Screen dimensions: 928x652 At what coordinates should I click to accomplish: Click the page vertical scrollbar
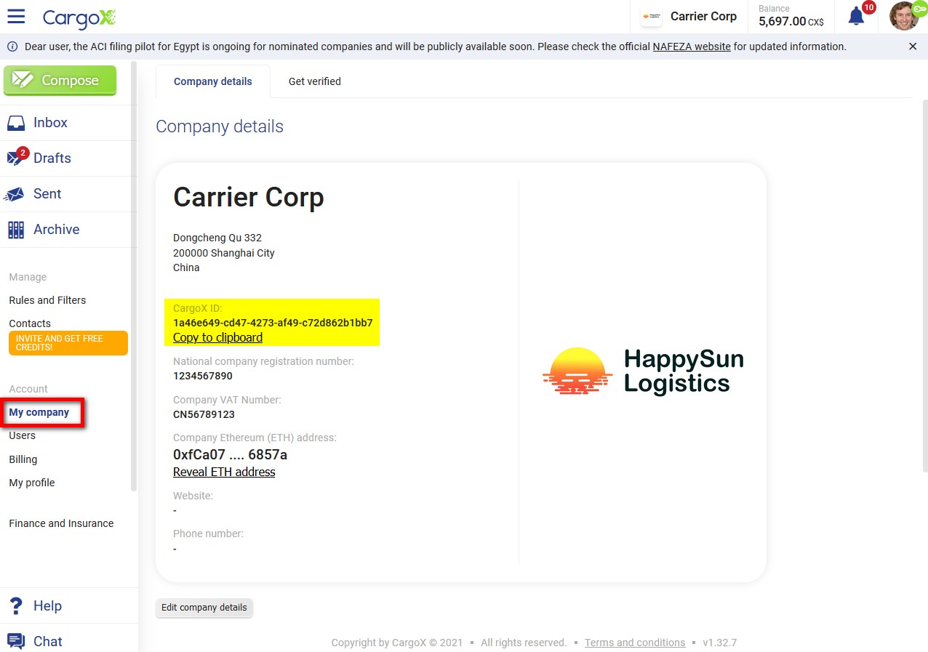[925, 286]
